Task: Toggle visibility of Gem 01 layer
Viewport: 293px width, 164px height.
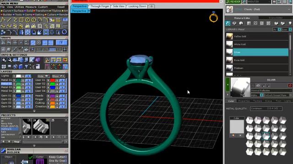Action: (x=28, y=96)
